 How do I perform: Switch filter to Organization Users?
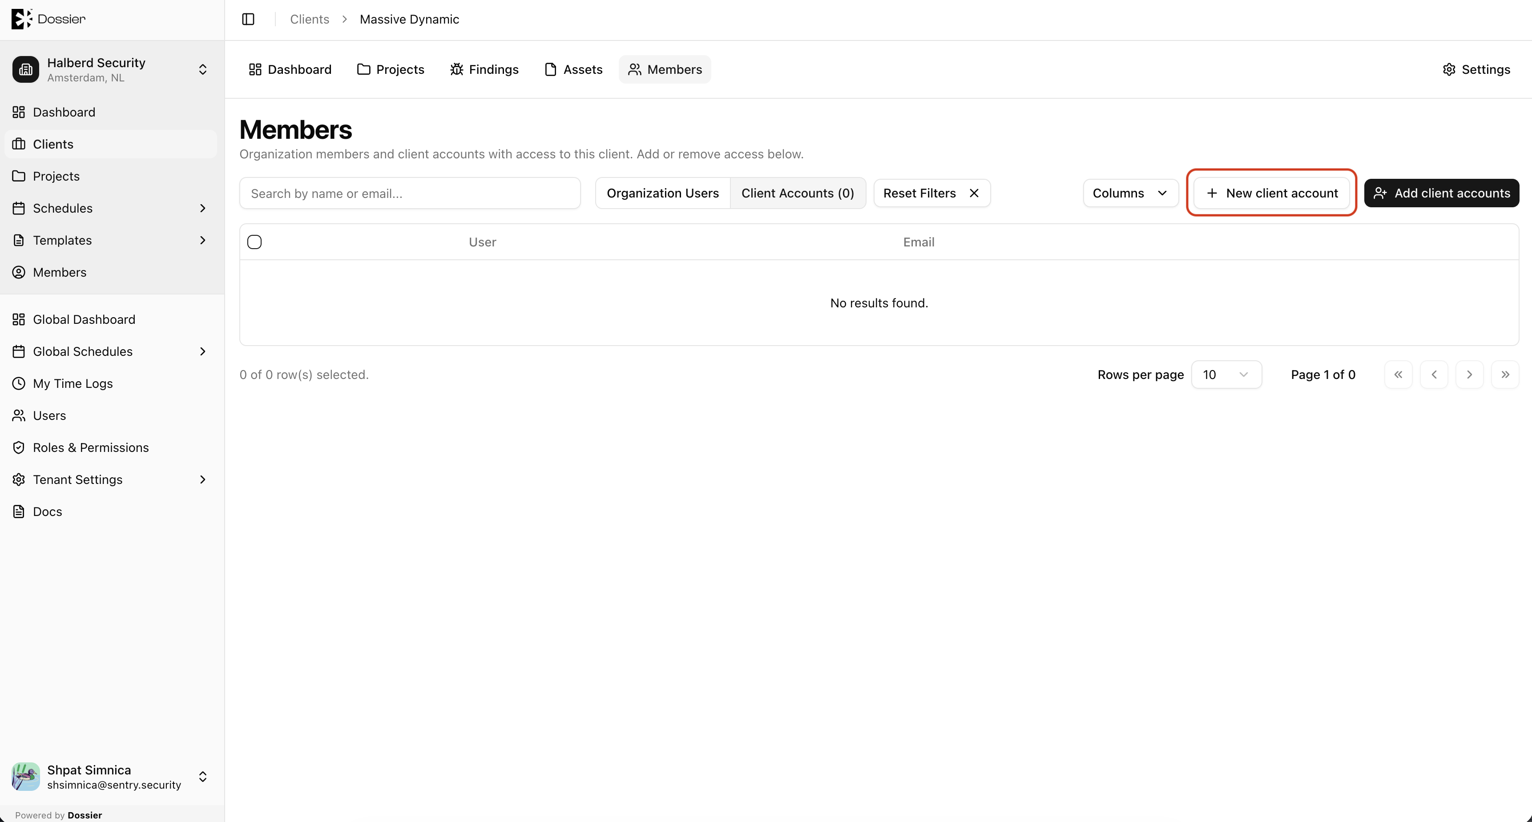(662, 193)
